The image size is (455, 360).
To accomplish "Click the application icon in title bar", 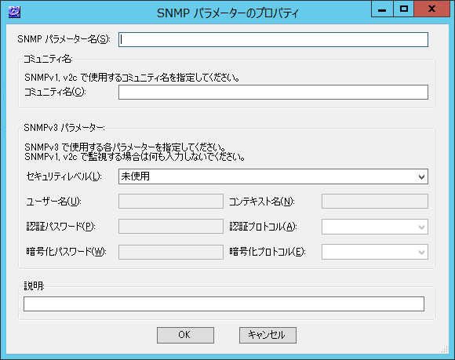I will [14, 13].
